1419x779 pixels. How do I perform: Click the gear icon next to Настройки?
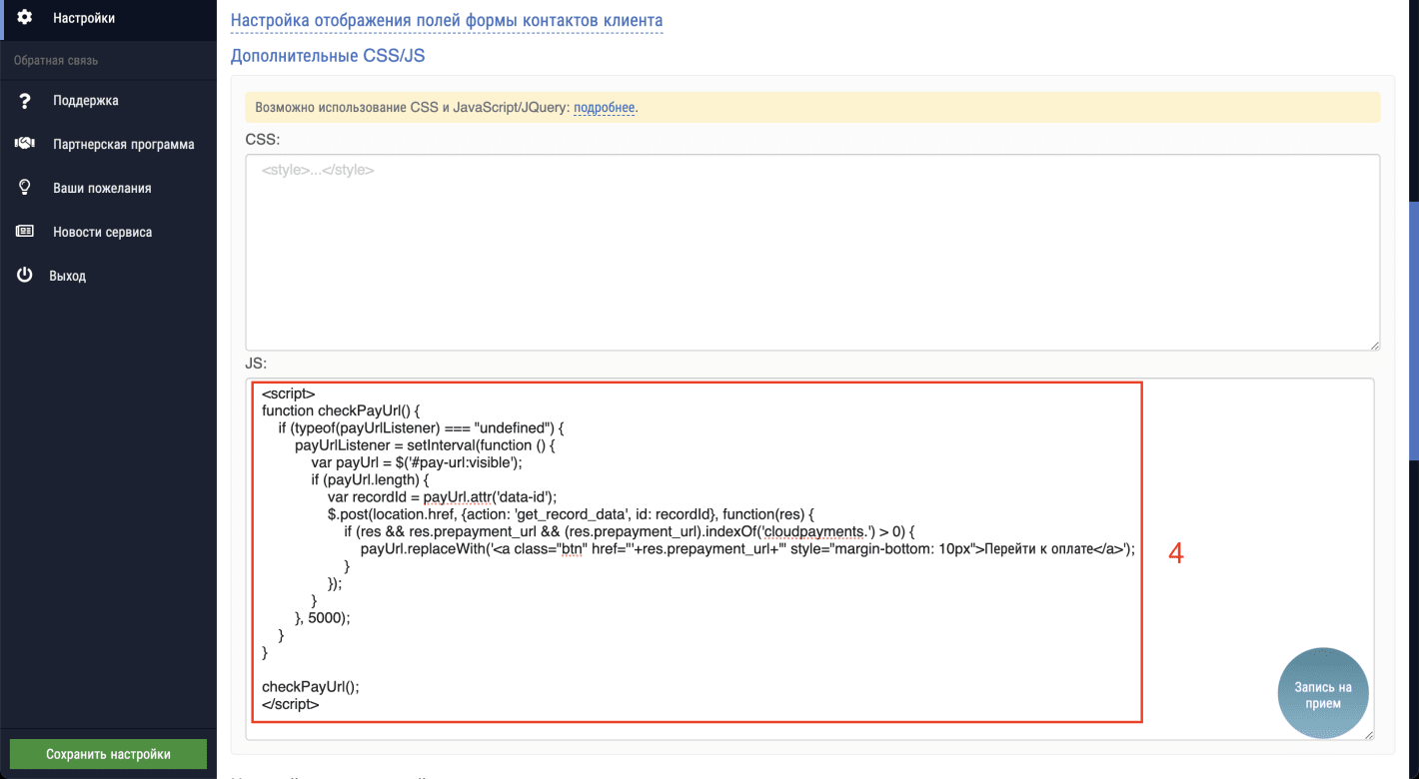tap(24, 15)
